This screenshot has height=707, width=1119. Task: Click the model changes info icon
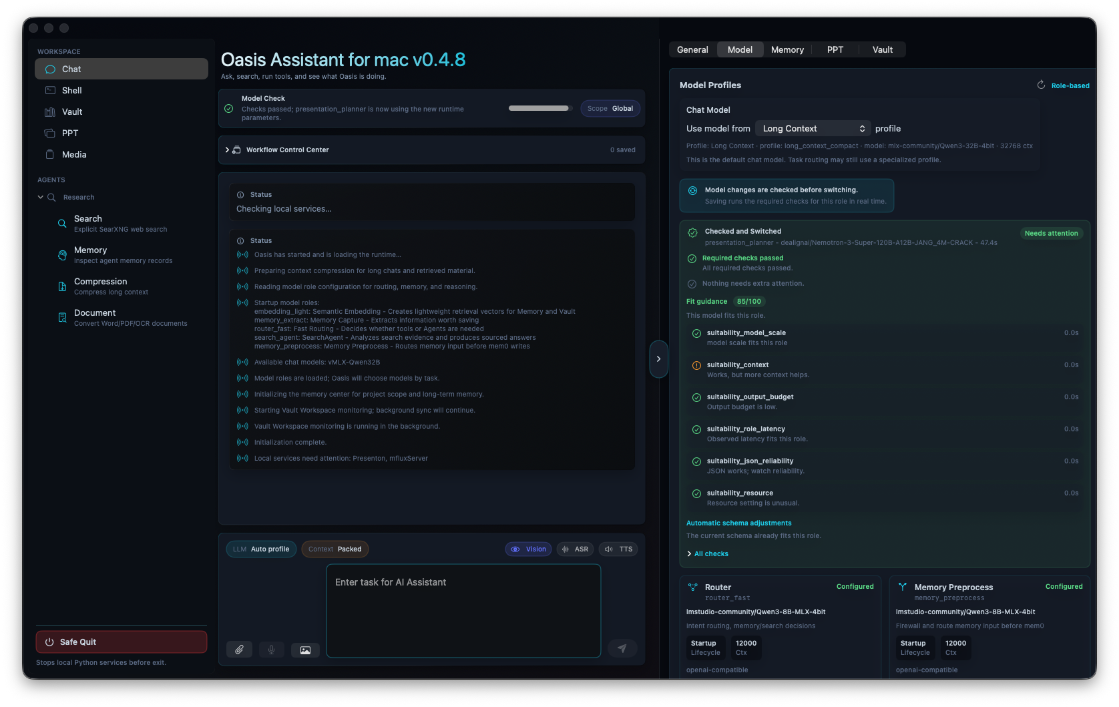[x=692, y=190]
